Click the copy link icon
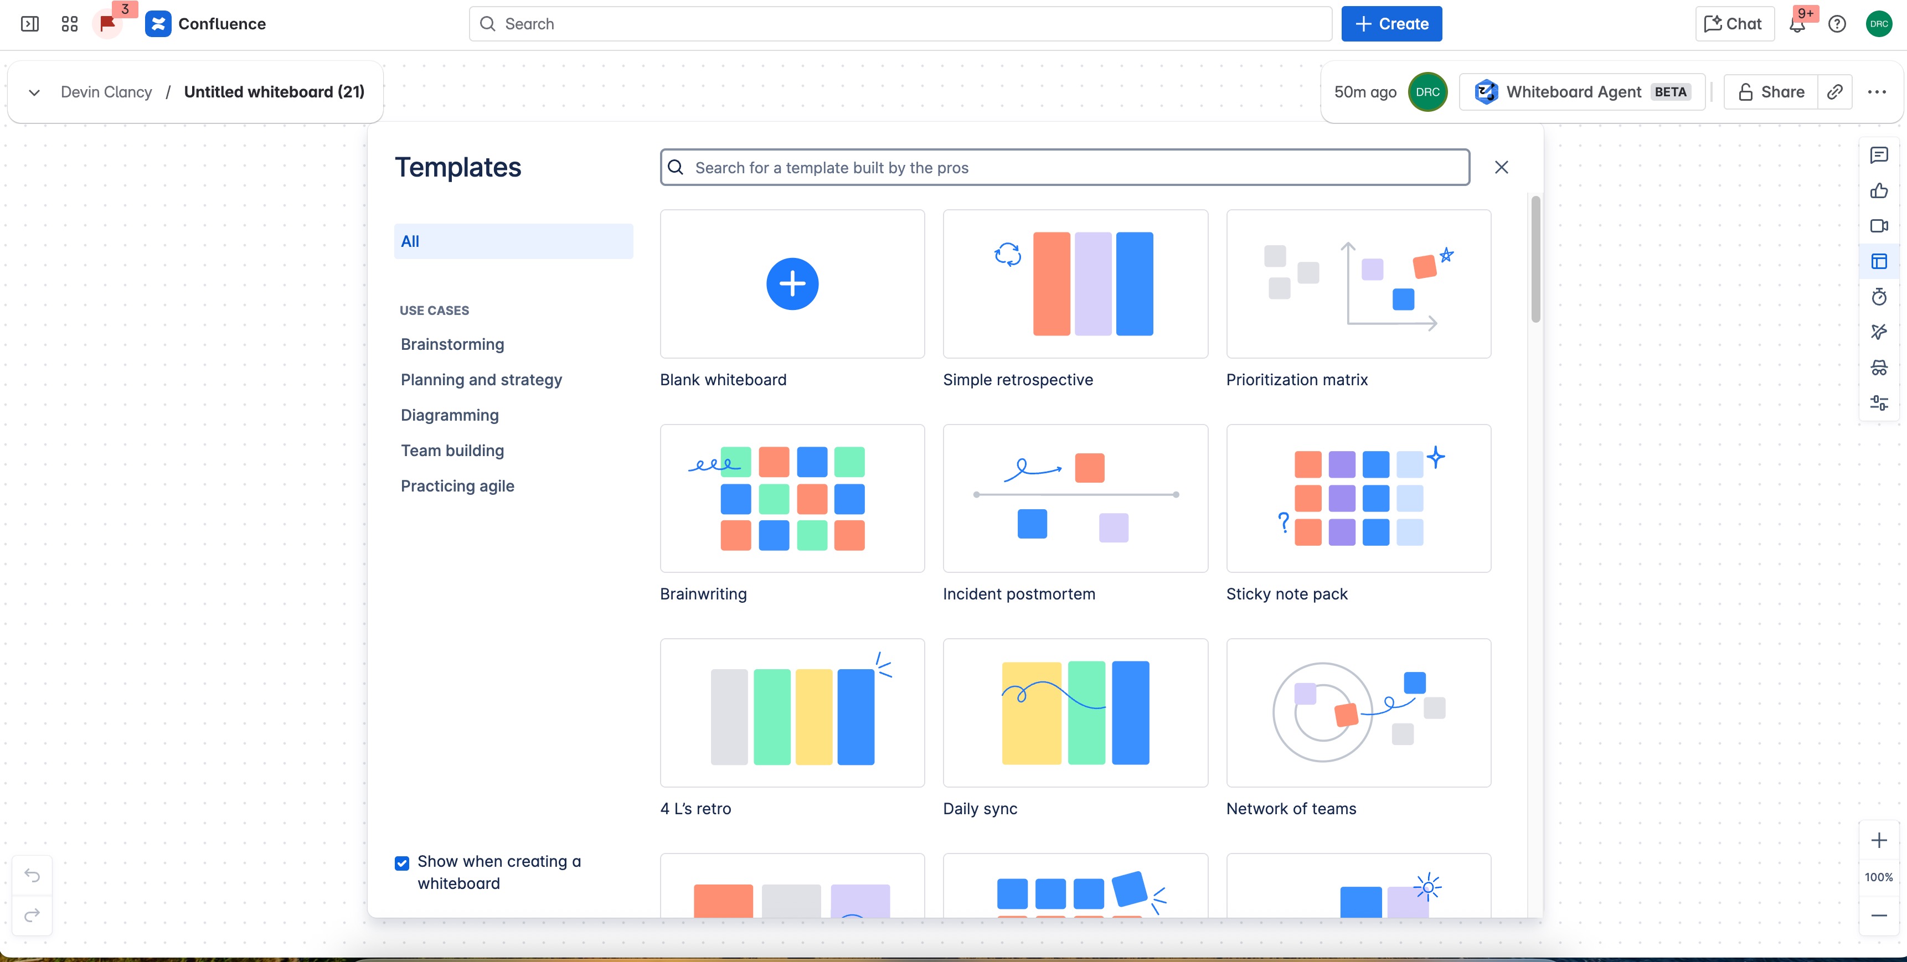The image size is (1907, 962). 1834,92
